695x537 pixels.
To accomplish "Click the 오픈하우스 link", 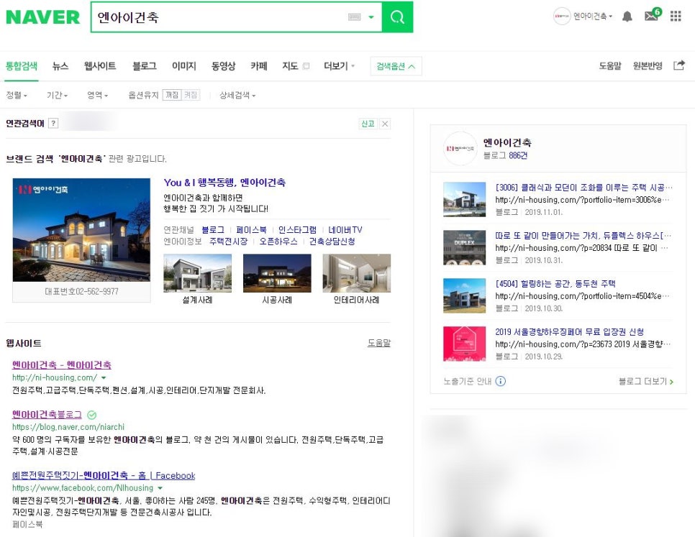I will coord(278,242).
